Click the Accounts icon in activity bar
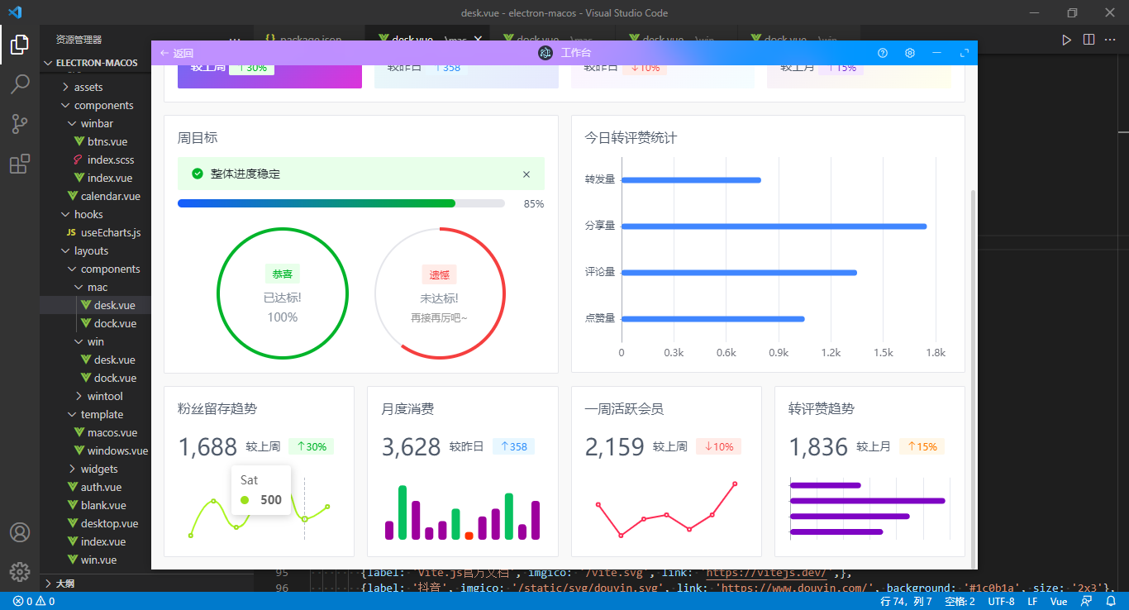This screenshot has height=610, width=1129. tap(20, 531)
